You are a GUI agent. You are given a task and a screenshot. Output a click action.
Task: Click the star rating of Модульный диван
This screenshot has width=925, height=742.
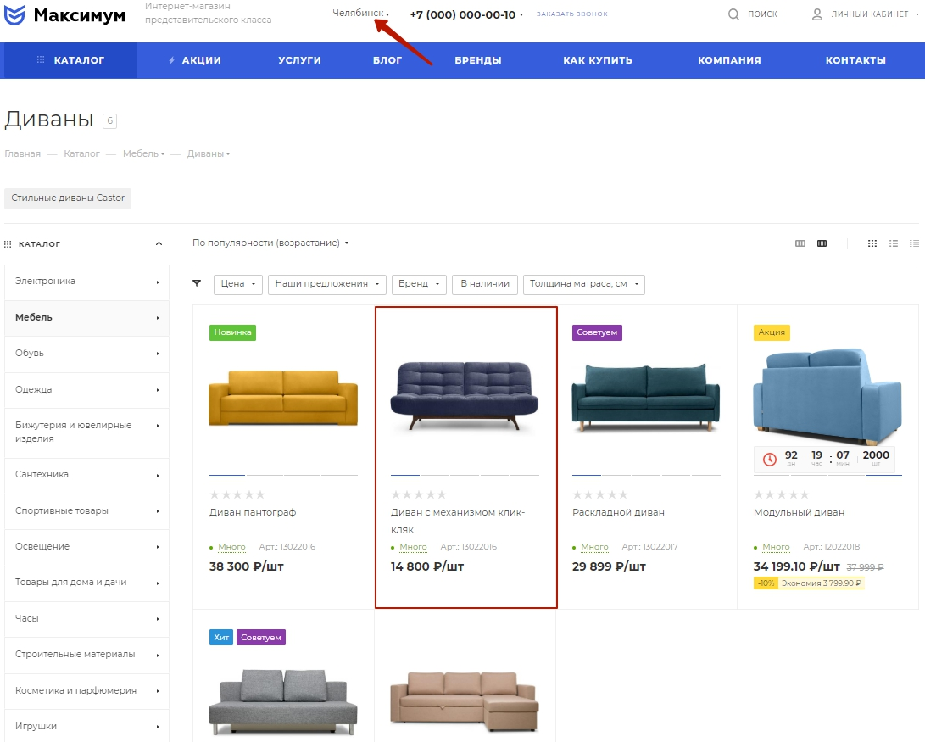tap(781, 494)
